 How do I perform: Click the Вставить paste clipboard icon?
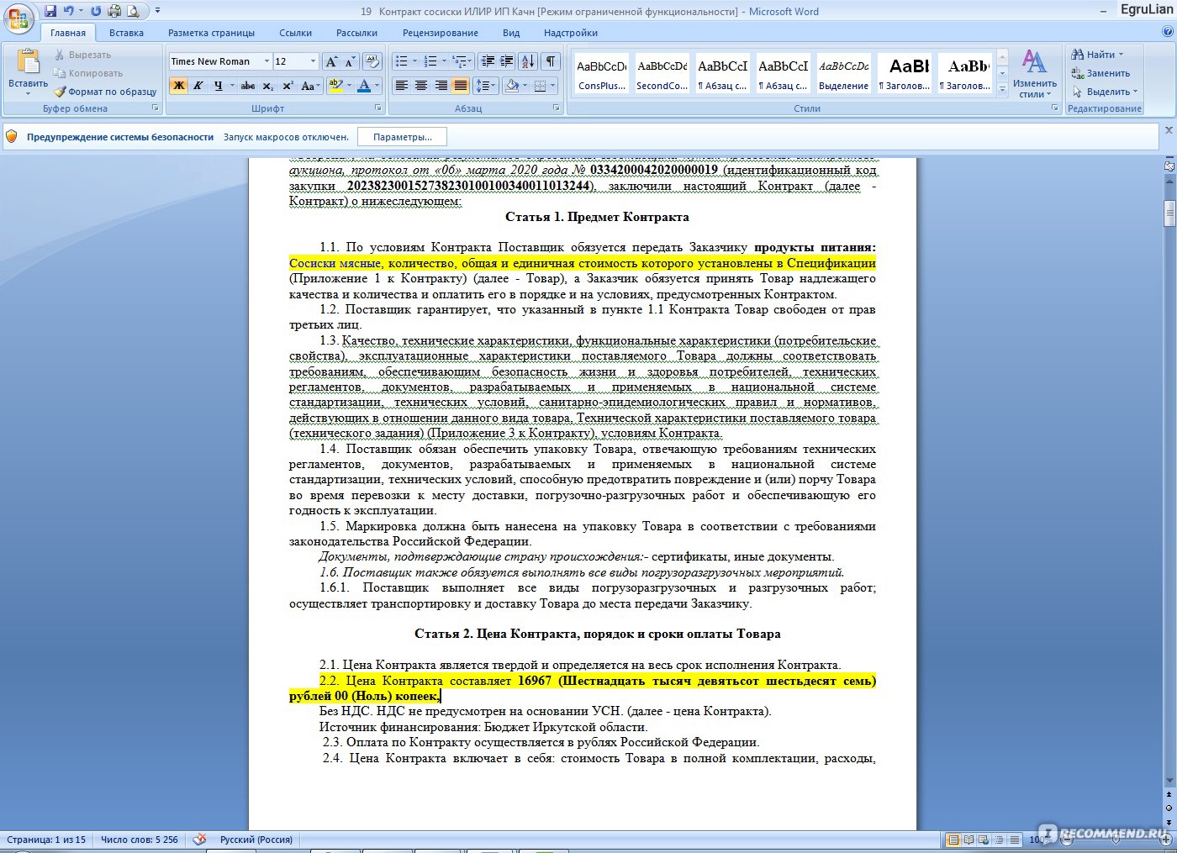coord(28,63)
